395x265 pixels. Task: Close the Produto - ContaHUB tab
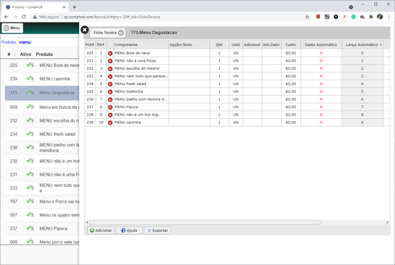click(x=64, y=7)
